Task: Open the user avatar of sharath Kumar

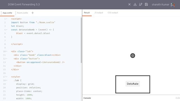Action: pyautogui.click(x=173, y=5)
